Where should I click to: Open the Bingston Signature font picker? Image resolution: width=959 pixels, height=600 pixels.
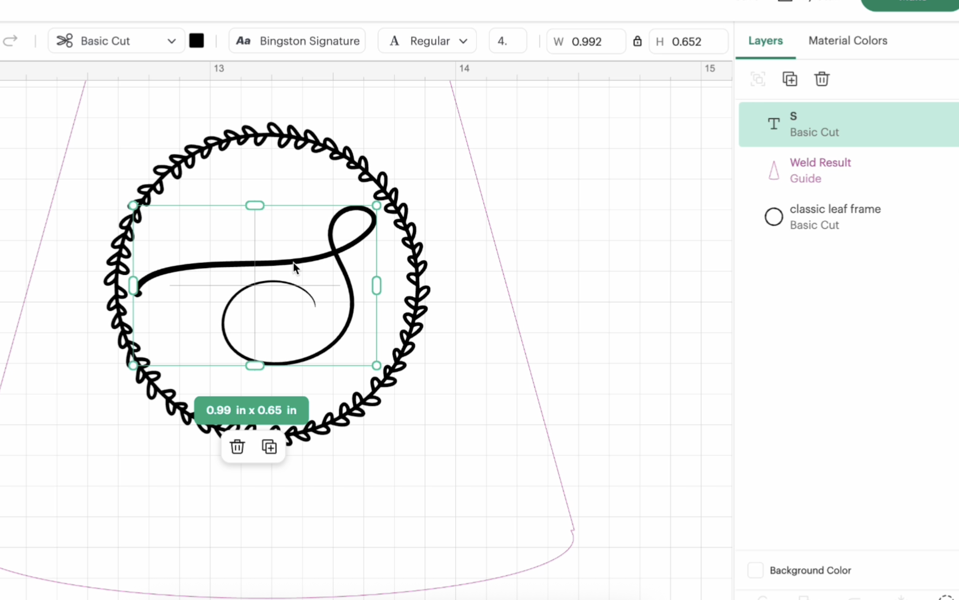click(x=297, y=41)
